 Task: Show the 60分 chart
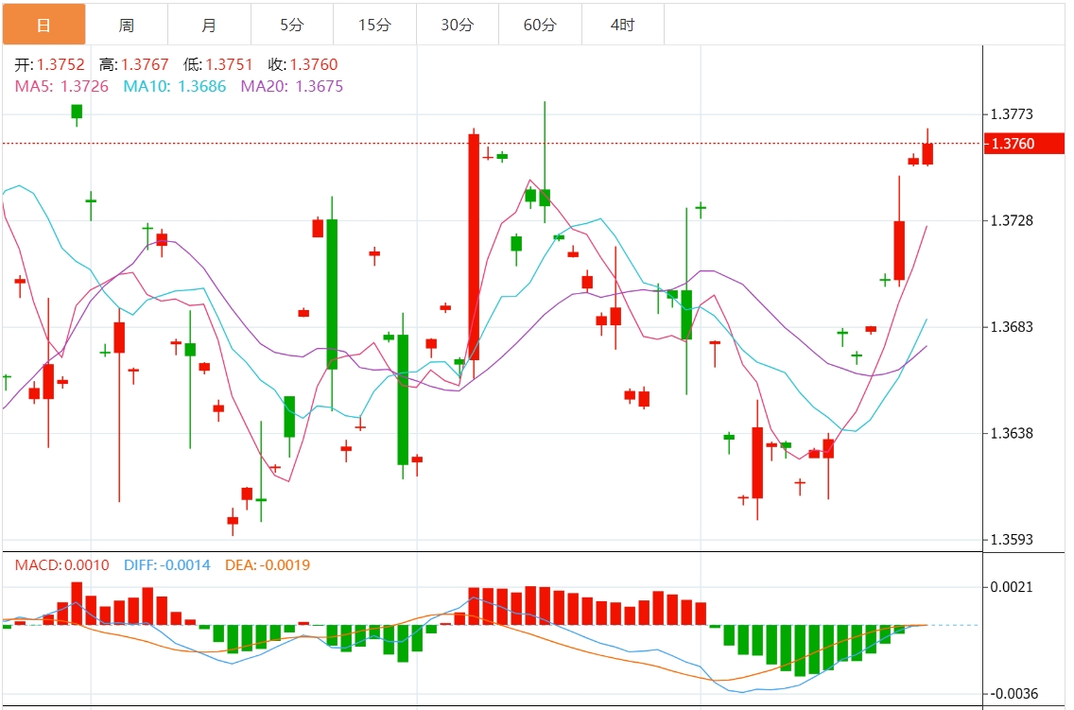(540, 25)
